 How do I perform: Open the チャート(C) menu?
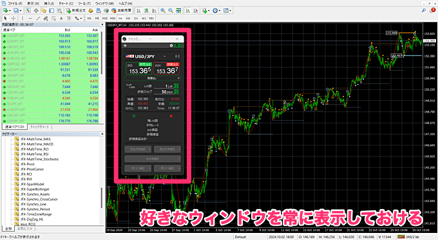66,3
